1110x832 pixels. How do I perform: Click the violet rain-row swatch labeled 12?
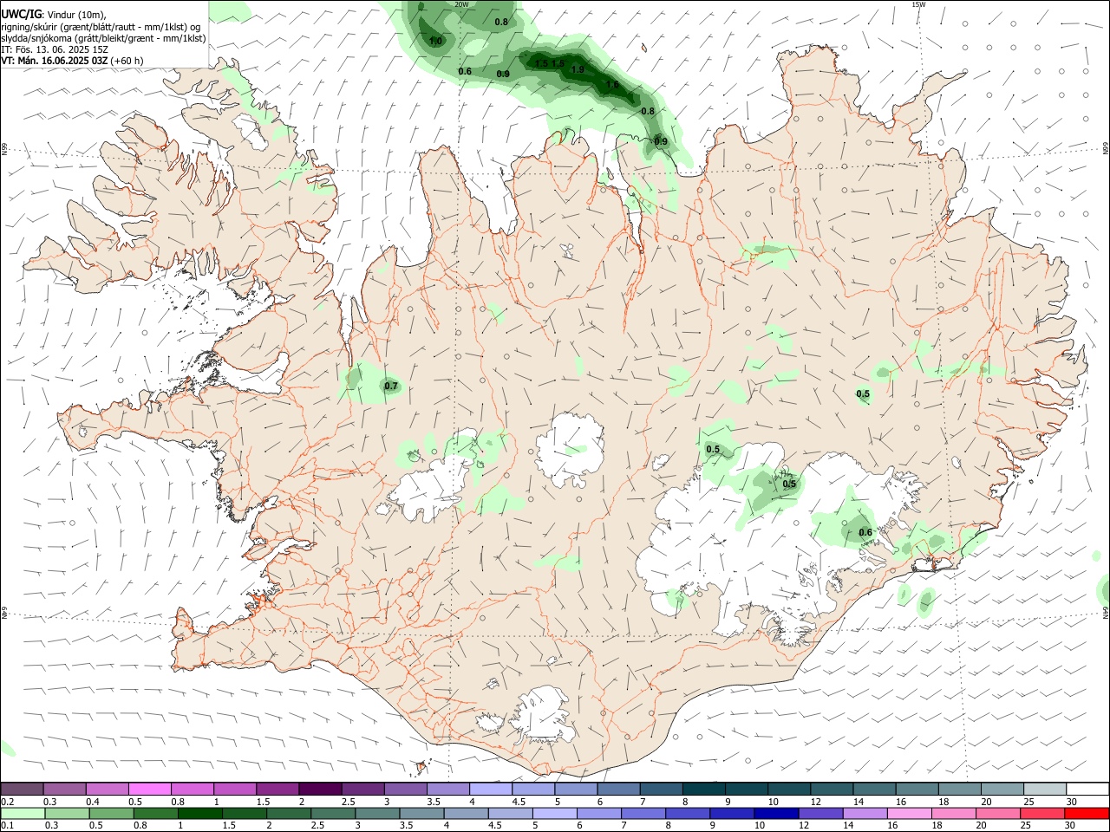pyautogui.click(x=820, y=813)
